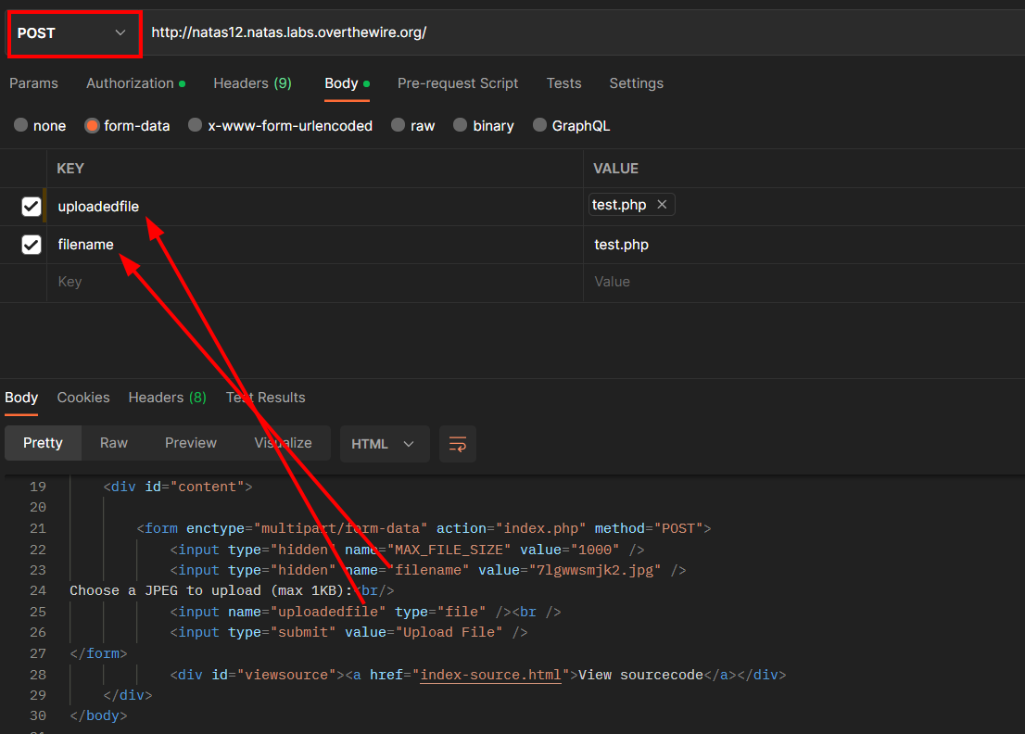The width and height of the screenshot is (1025, 734).
Task: Uncheck the uploadedfile row checkbox
Action: (x=32, y=207)
